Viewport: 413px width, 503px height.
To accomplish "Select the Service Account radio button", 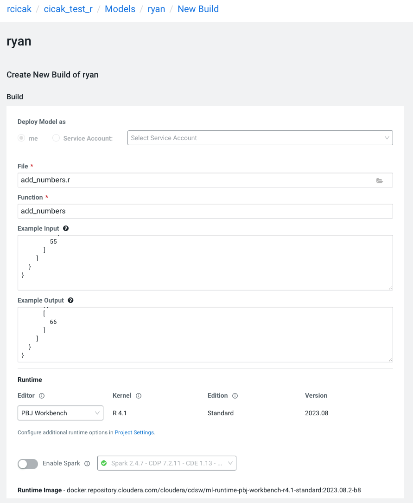I will click(x=56, y=138).
